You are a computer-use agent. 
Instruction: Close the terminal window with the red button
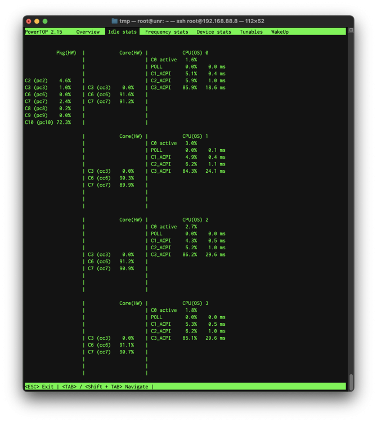[x=29, y=21]
